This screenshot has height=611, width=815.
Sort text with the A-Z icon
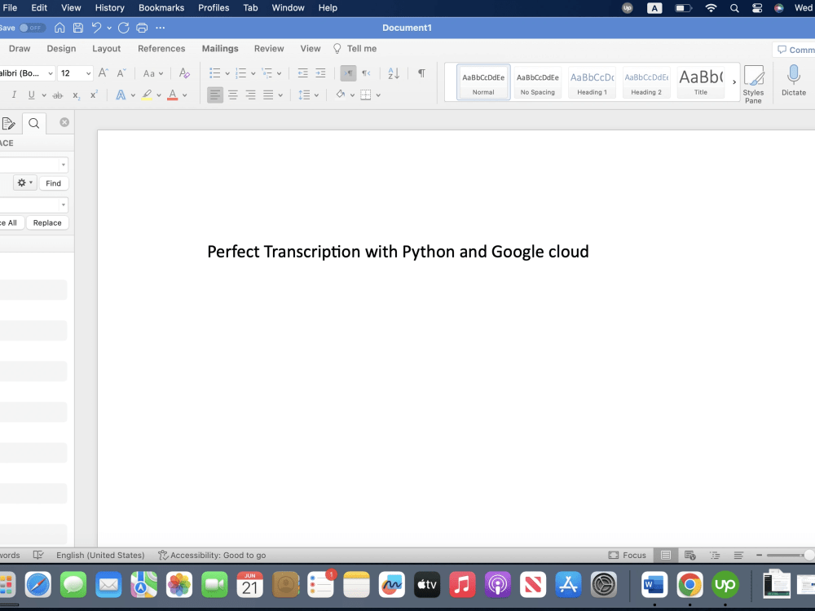click(394, 73)
